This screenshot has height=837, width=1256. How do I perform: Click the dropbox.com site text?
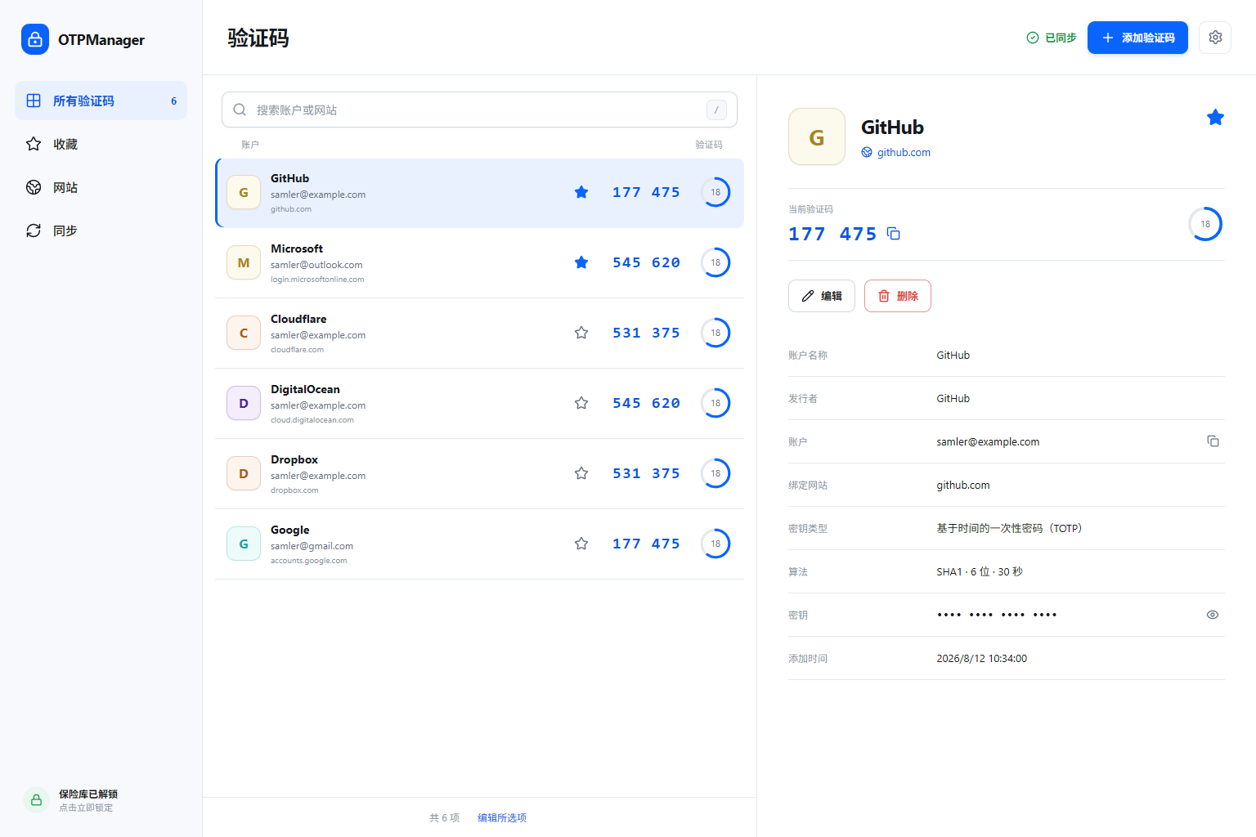[x=294, y=490]
